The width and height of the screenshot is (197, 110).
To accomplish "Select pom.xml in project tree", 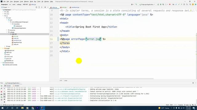I will pos(9,59).
